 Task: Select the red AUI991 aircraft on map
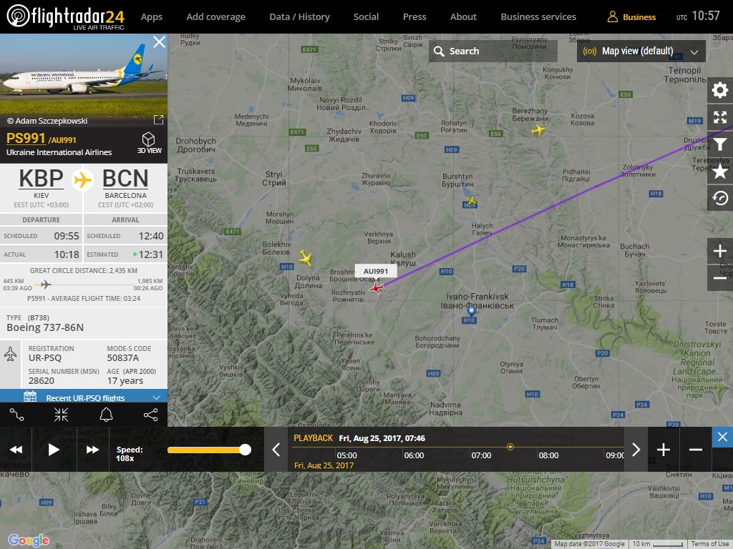click(377, 288)
